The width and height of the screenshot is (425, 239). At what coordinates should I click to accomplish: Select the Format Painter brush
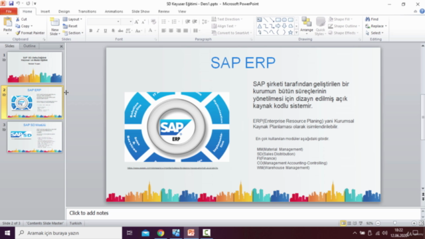pos(18,33)
